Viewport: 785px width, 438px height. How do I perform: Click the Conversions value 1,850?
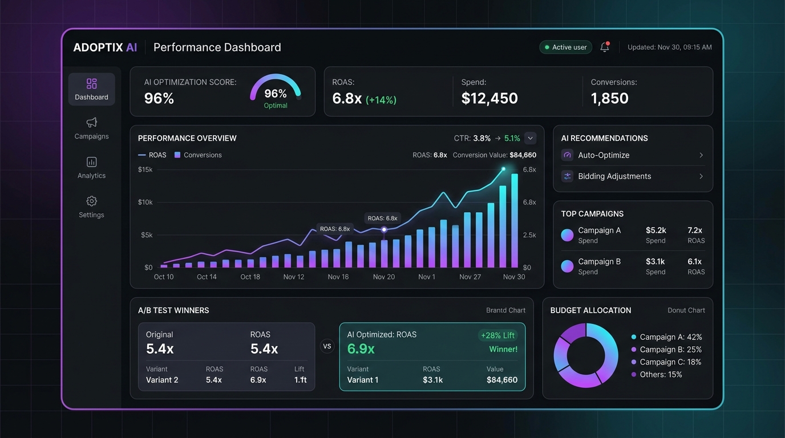[609, 98]
